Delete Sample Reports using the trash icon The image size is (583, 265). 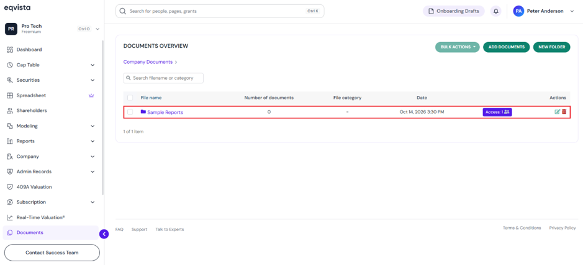564,111
